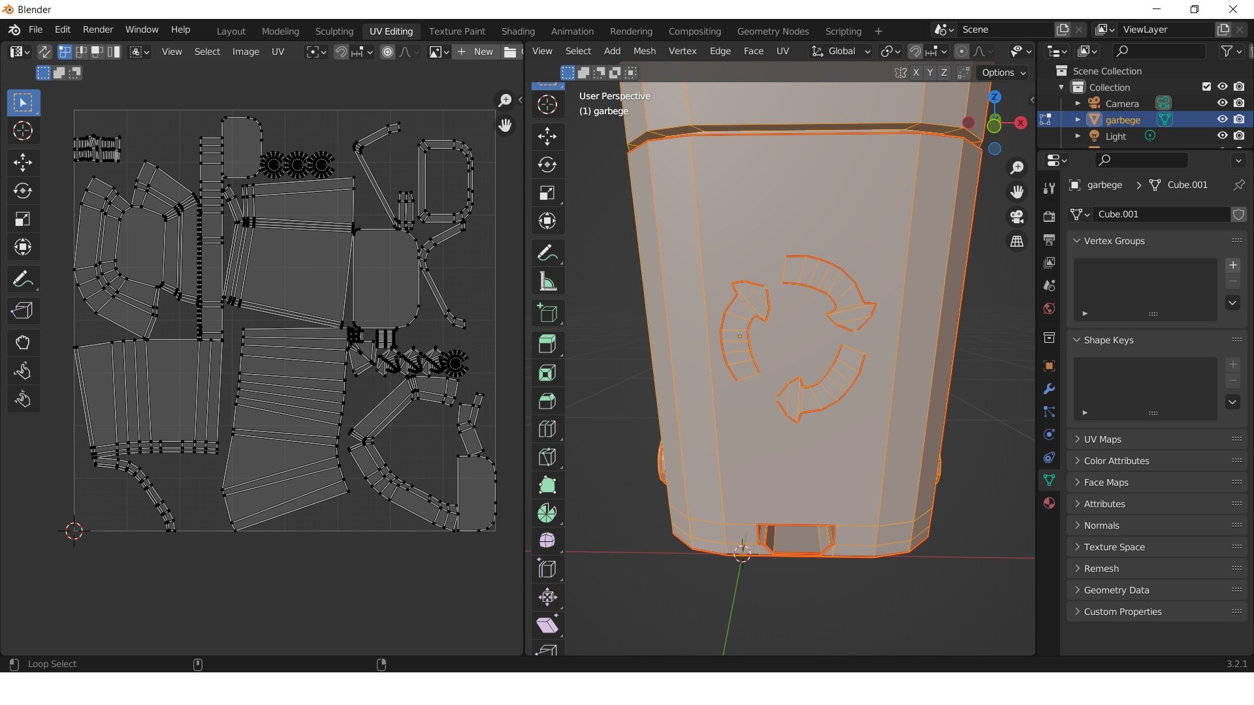
Task: Add a new workspace tab
Action: tap(878, 31)
